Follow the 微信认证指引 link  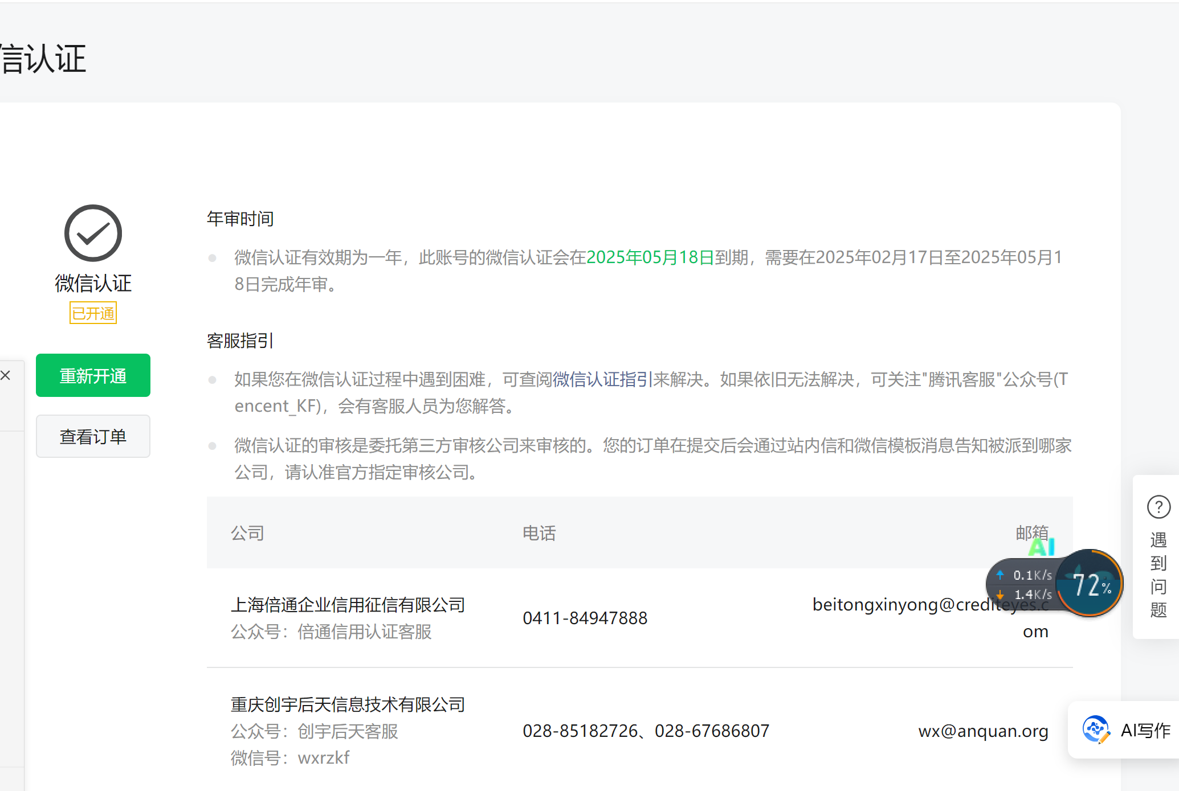pos(602,379)
